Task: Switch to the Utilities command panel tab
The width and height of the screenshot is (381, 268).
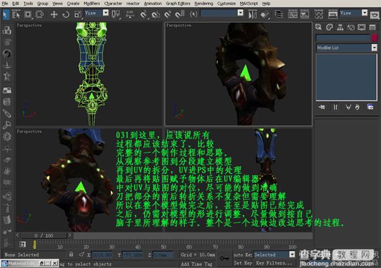Action: 372,27
